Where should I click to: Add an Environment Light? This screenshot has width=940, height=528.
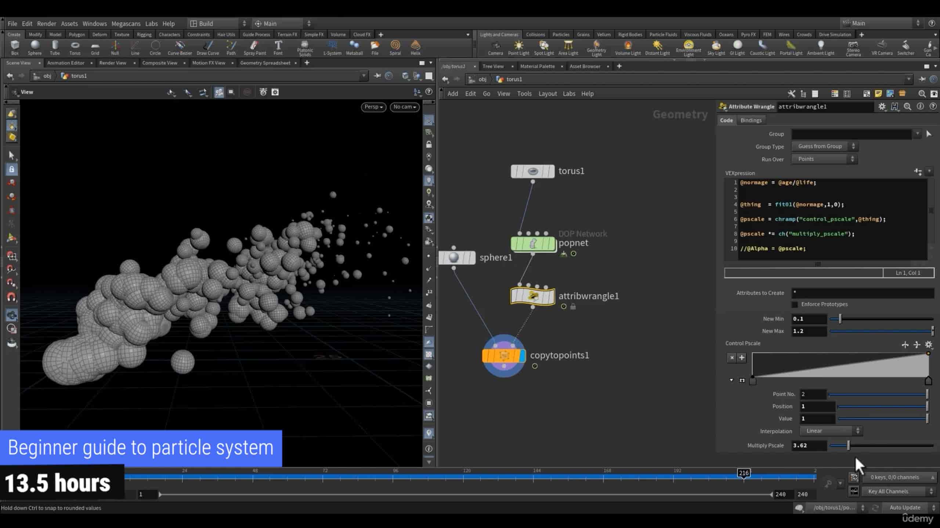tap(688, 49)
